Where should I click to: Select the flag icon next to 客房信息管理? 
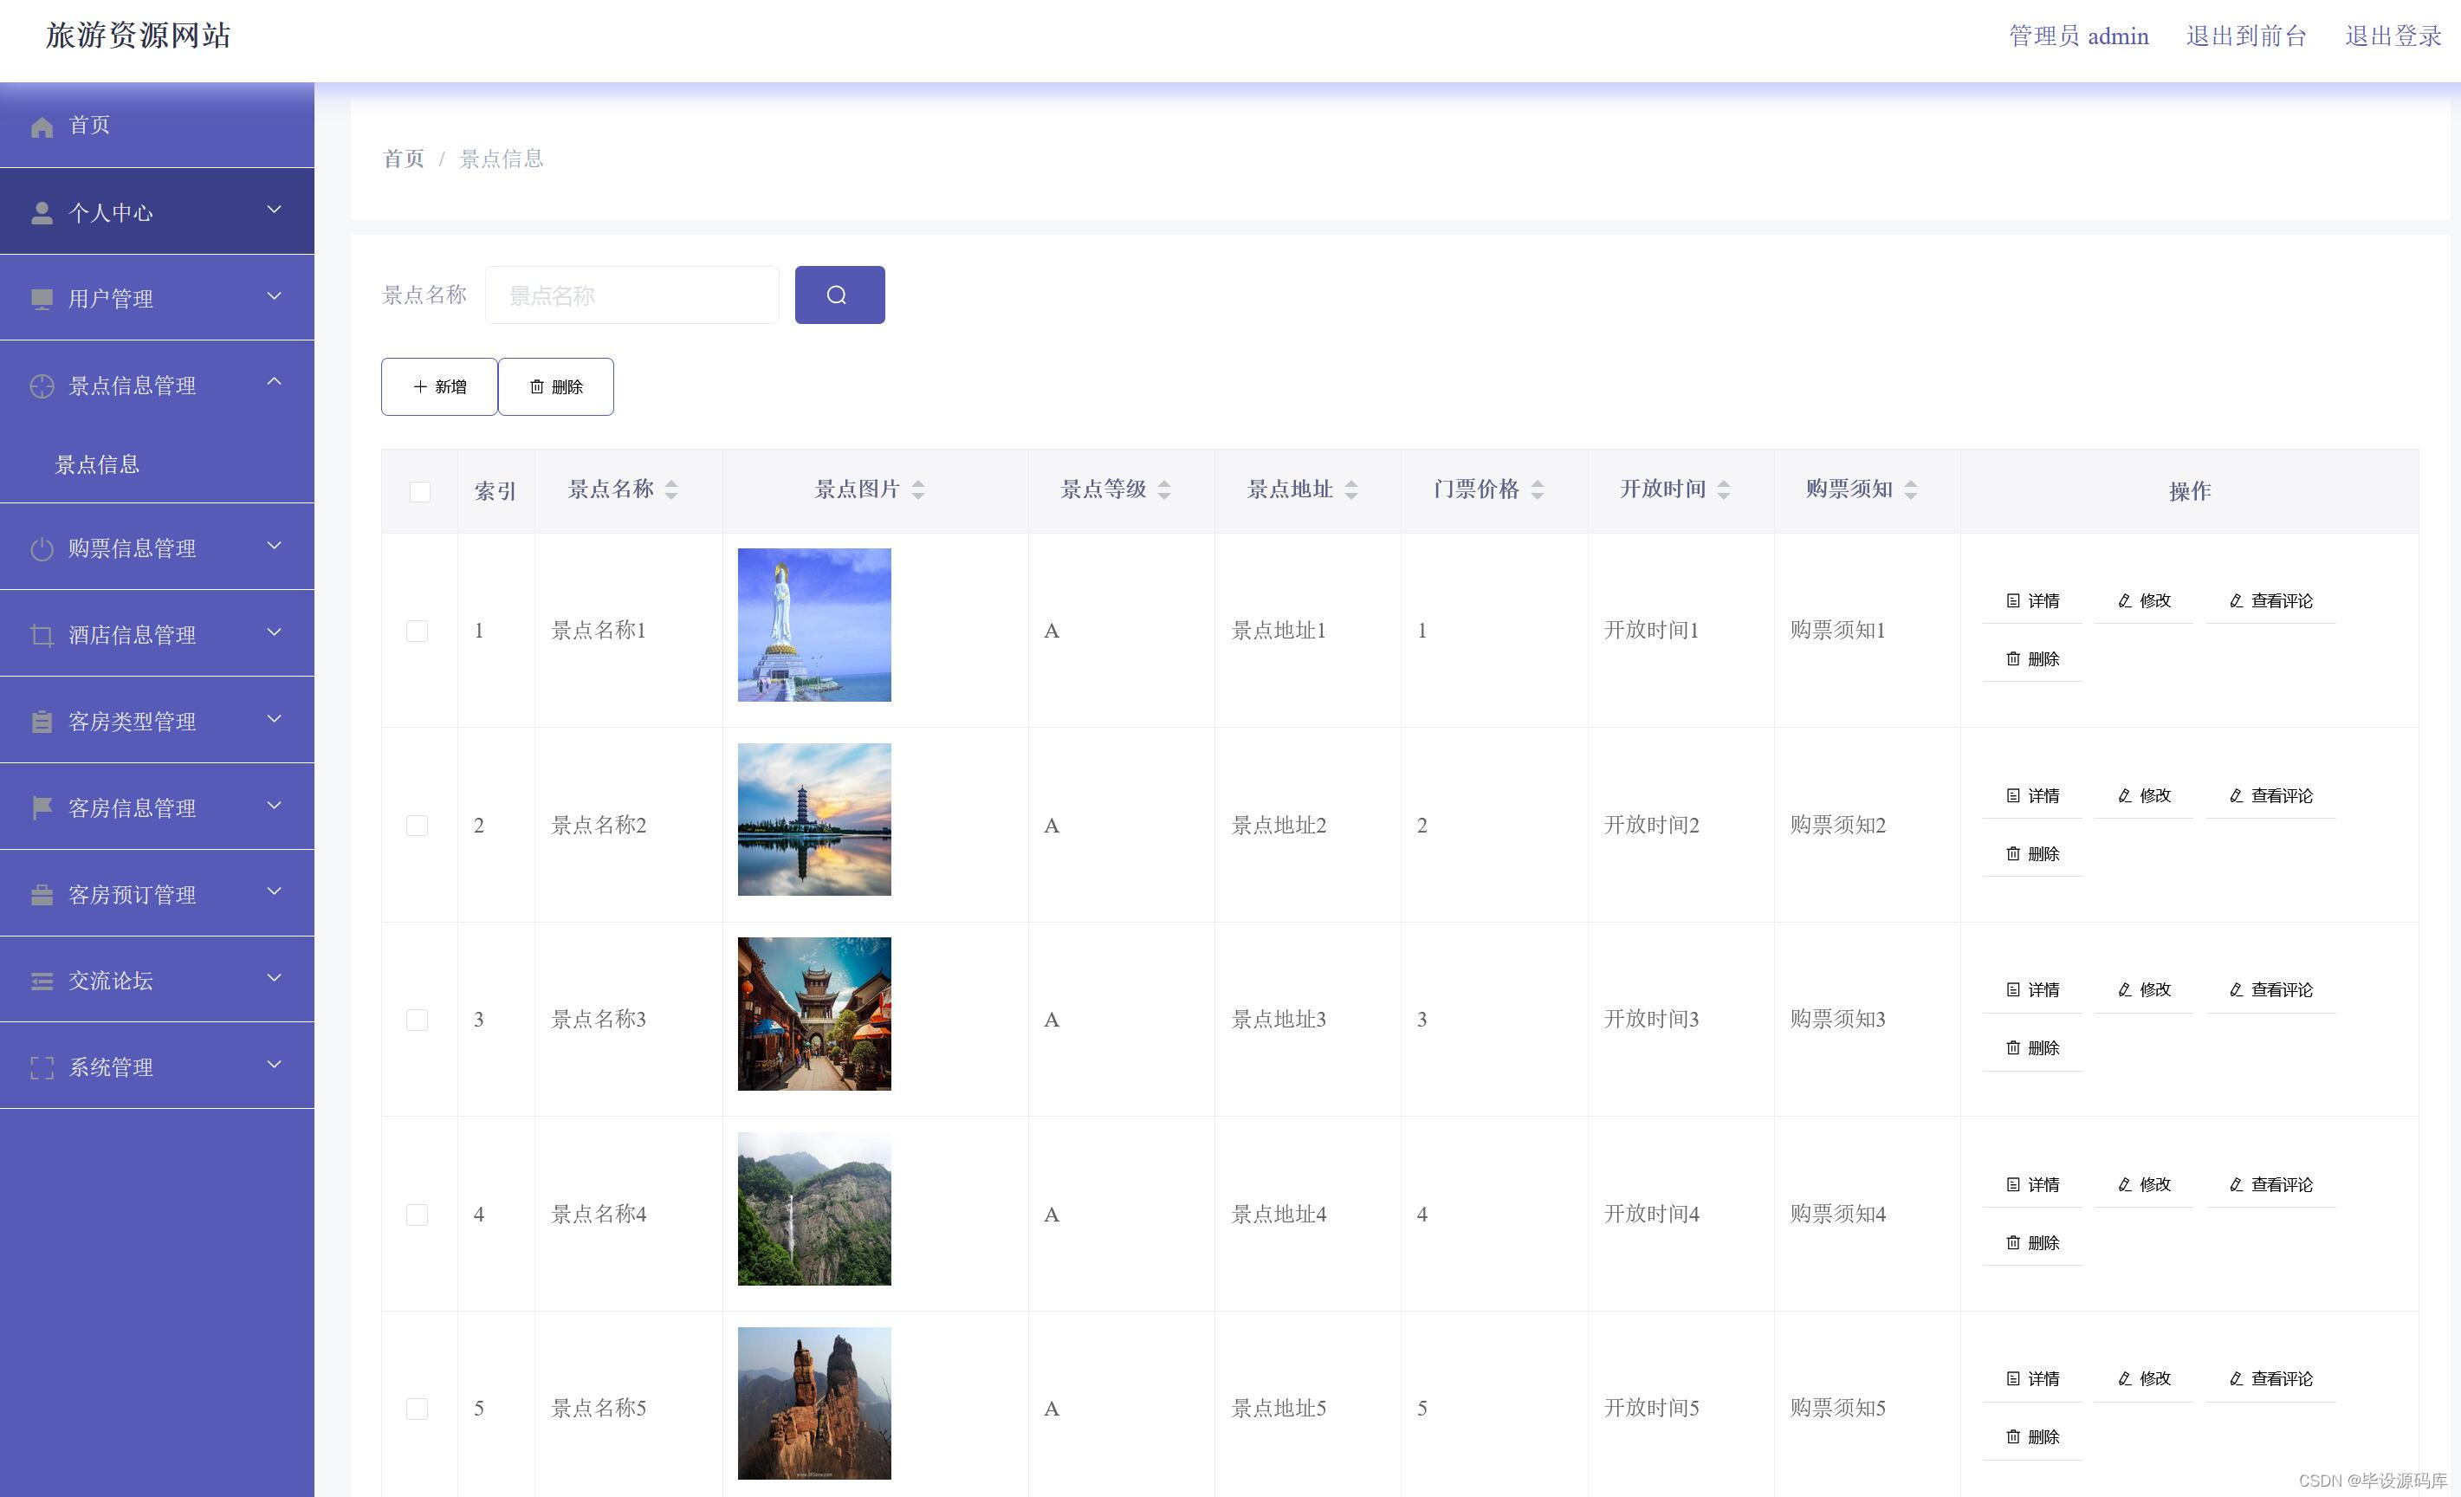[41, 807]
